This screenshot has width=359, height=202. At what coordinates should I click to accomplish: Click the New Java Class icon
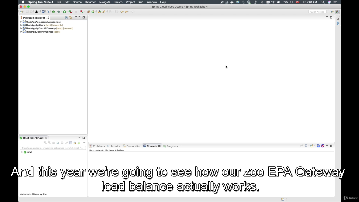tap(93, 12)
